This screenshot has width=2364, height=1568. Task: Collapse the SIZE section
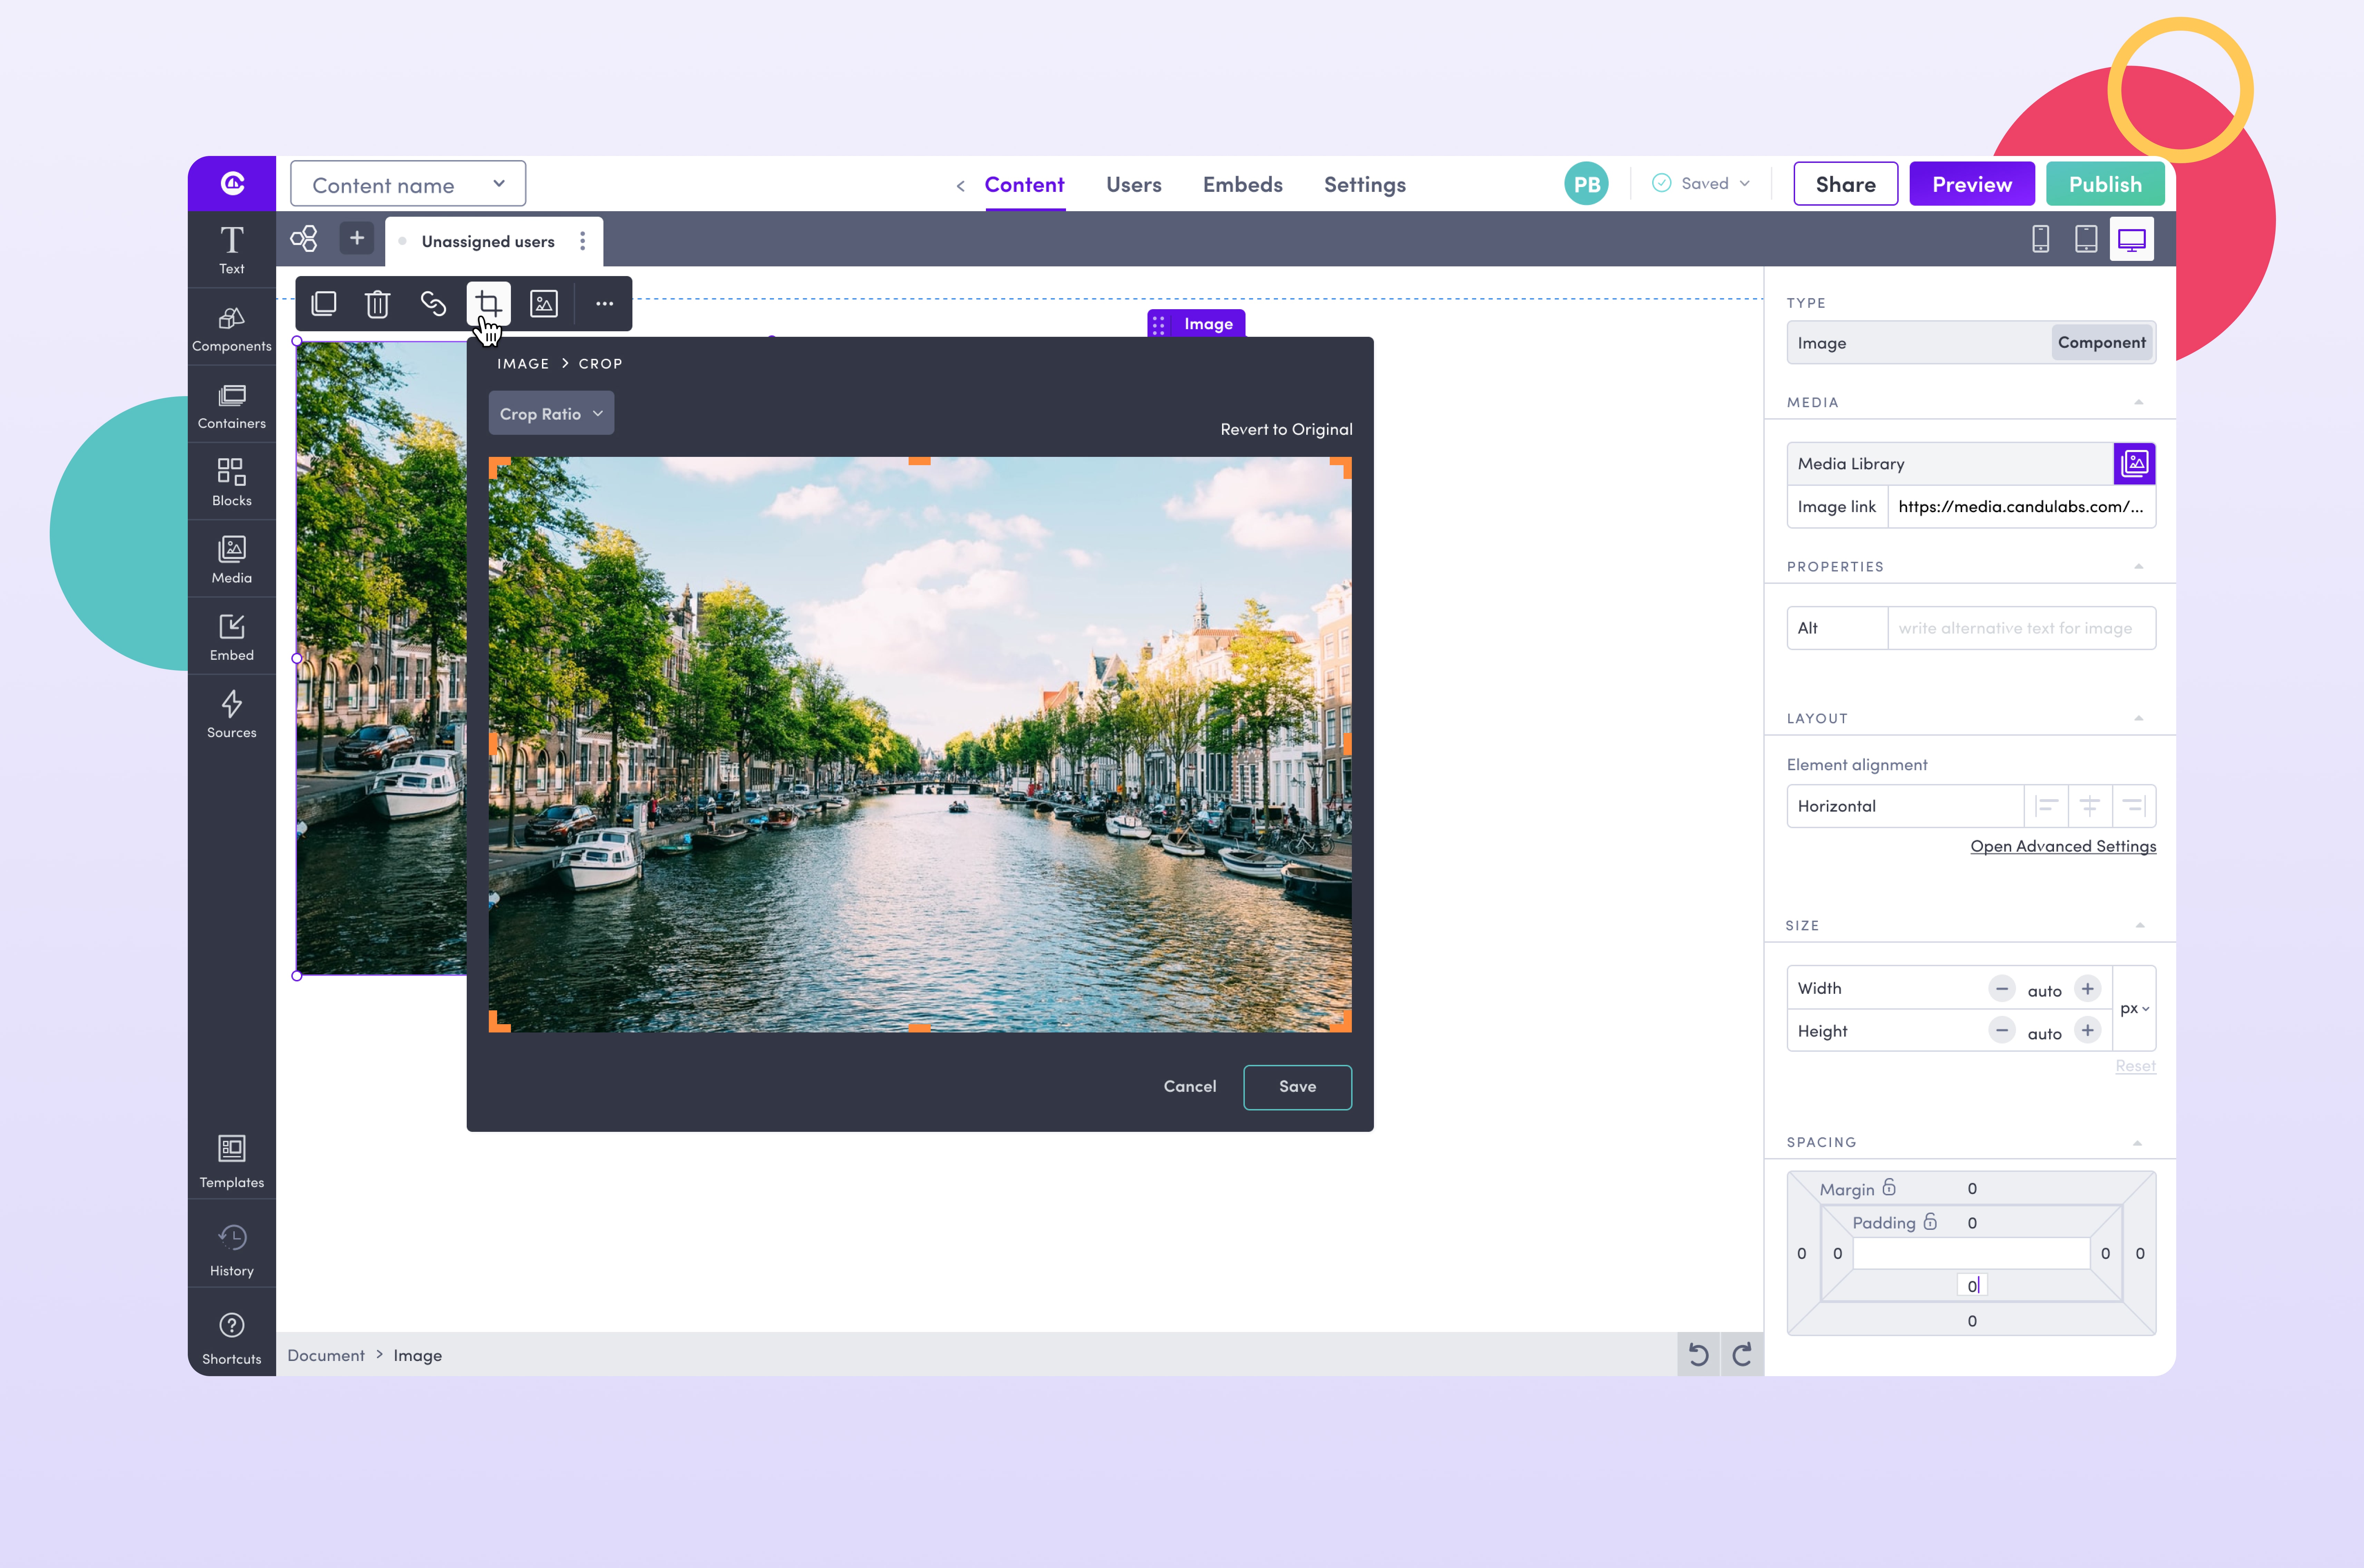coord(2140,925)
